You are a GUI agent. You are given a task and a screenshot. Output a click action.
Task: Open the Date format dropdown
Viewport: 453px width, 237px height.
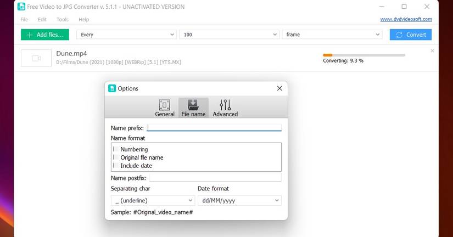[x=239, y=200]
